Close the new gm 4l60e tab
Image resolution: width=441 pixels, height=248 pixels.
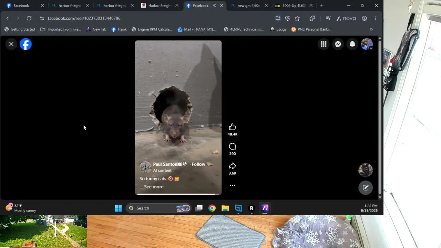point(266,6)
